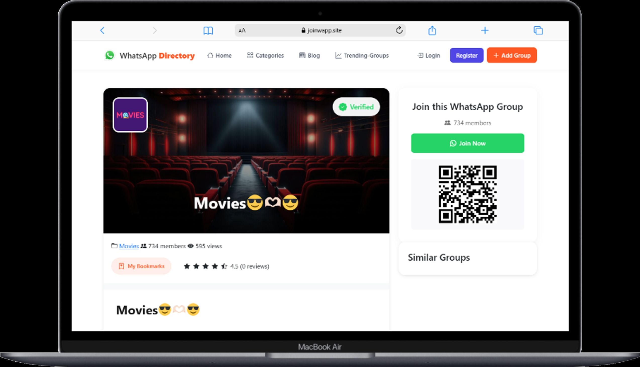The width and height of the screenshot is (640, 367).
Task: Toggle the My Bookmarks button
Action: pyautogui.click(x=141, y=266)
